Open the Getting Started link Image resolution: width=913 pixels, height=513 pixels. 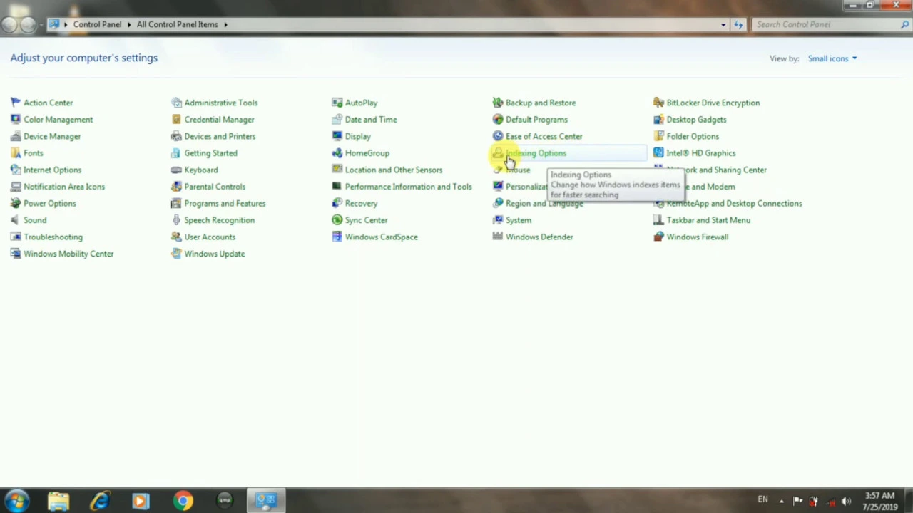point(210,153)
